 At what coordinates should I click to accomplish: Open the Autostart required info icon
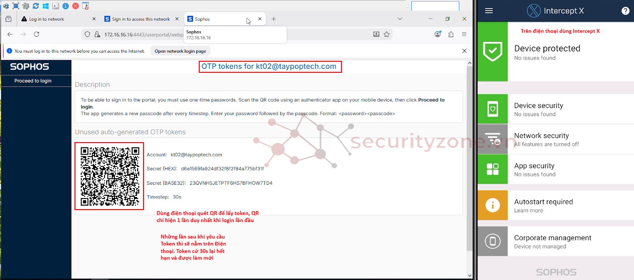coord(493,205)
